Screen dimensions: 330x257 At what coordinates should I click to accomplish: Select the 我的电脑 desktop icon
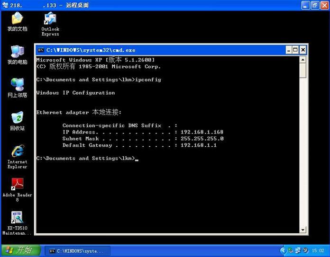pyautogui.click(x=17, y=54)
